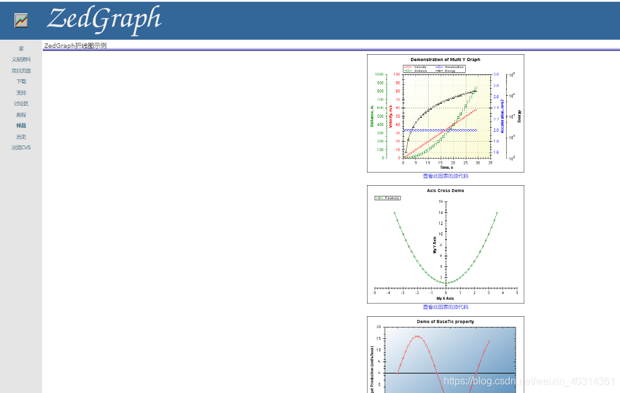Click the ZedGraph chart logo icon
The image size is (620, 393).
21,20
